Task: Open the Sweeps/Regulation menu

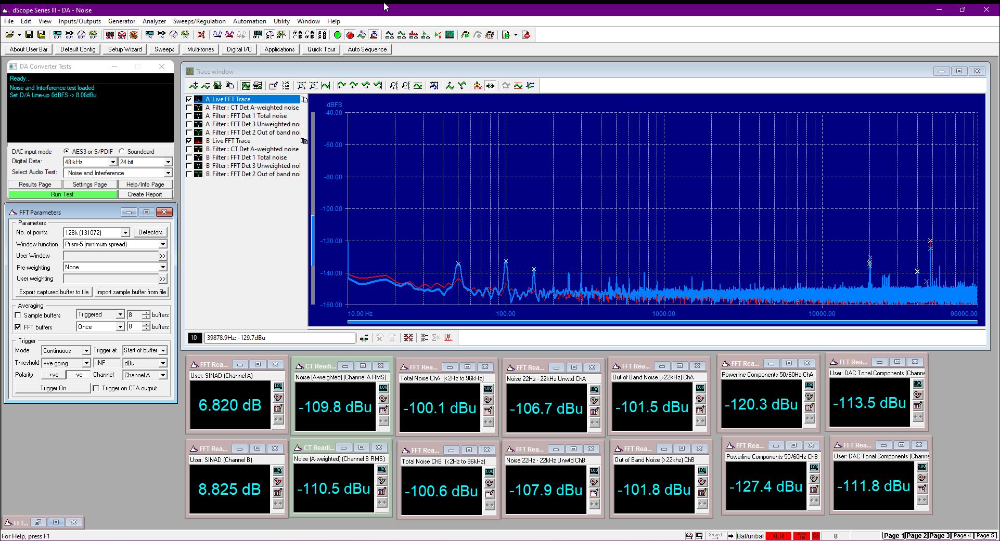Action: (x=199, y=21)
